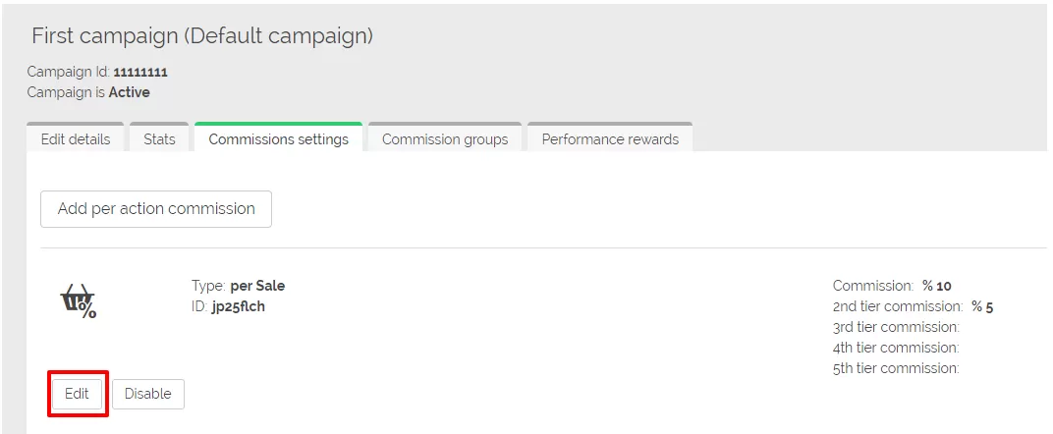Open the Edit details tab
Screen dimensions: 1053x434
76,138
